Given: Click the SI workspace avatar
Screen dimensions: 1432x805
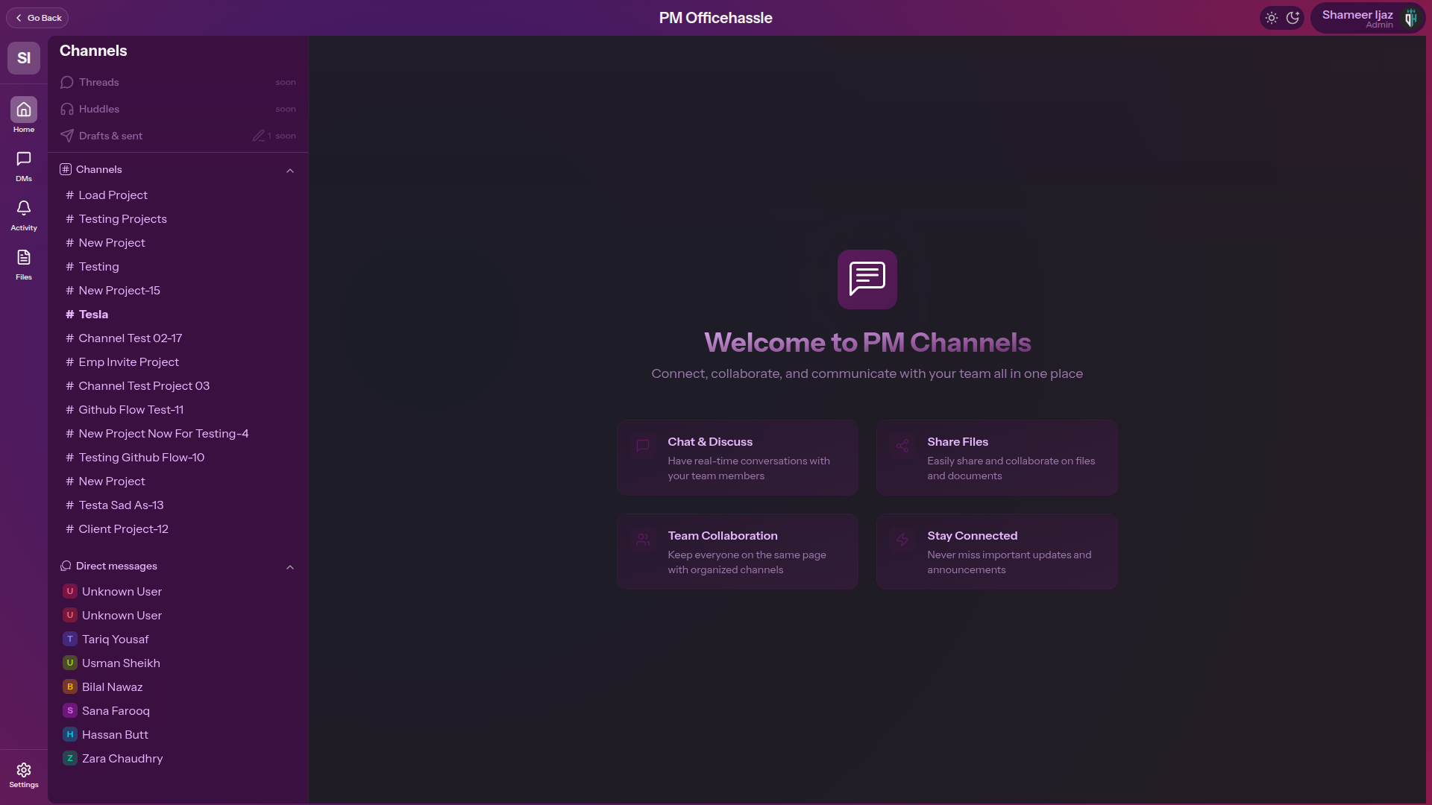Looking at the screenshot, I should click(x=24, y=58).
